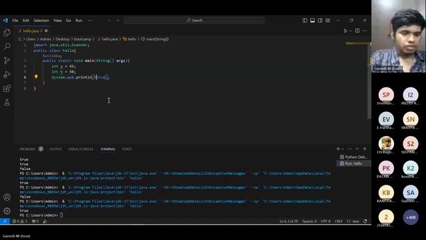The image size is (426, 240).
Task: Open the Explorer view in activity bar
Action: click(x=7, y=33)
